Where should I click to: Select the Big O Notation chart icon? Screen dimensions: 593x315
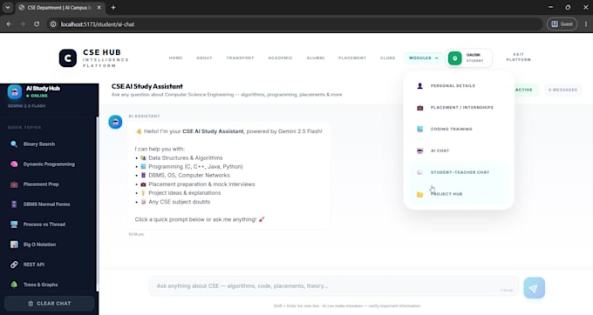(14, 245)
